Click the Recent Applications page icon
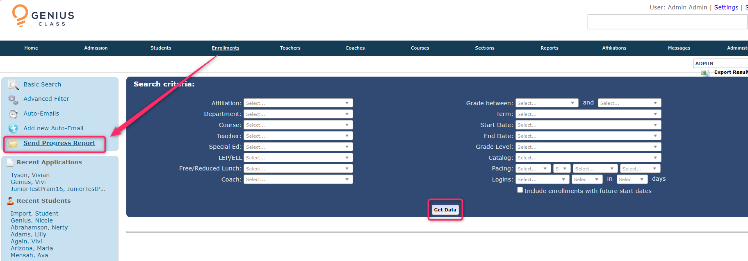The height and width of the screenshot is (261, 748). click(10, 163)
